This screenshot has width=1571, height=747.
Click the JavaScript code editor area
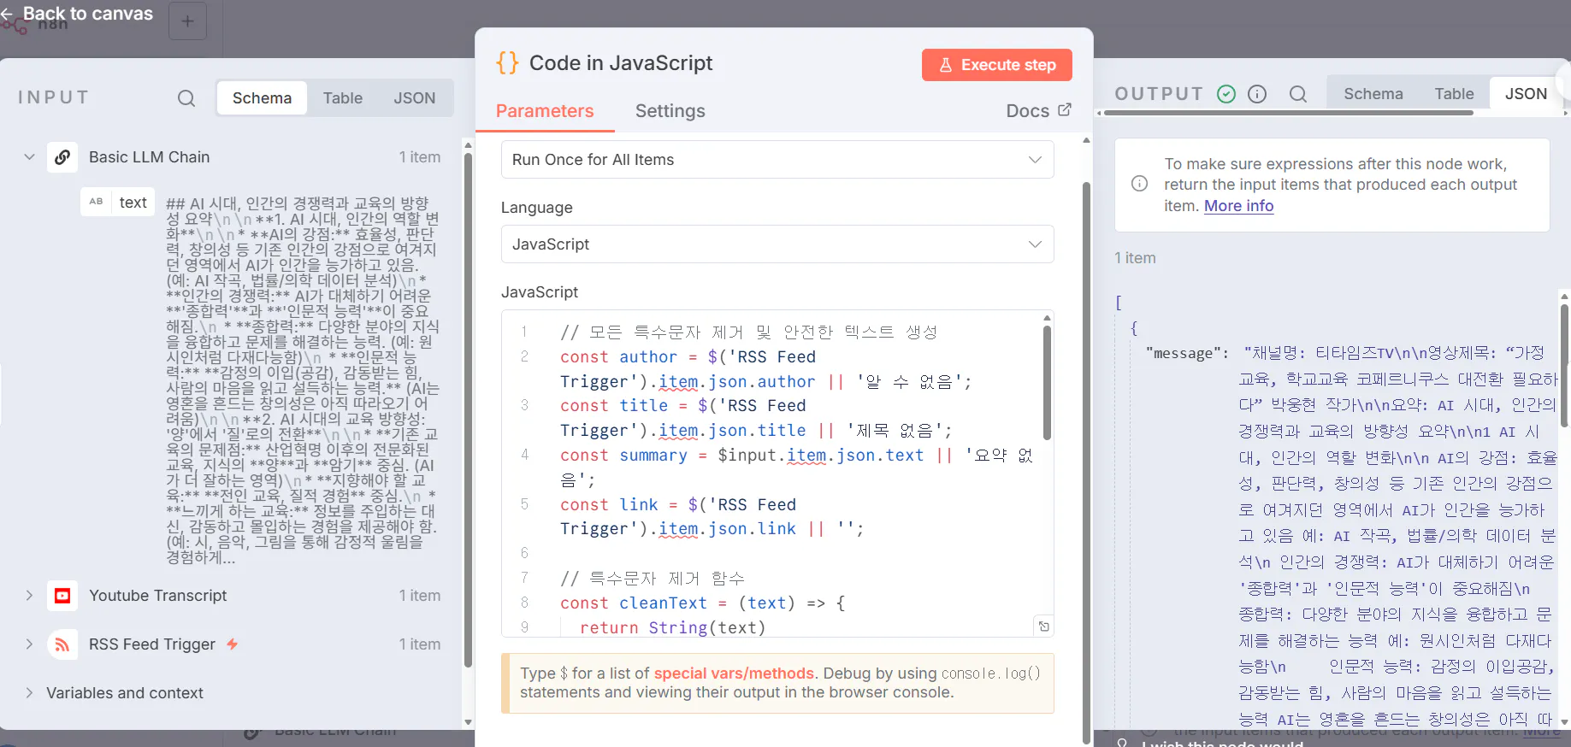777,473
